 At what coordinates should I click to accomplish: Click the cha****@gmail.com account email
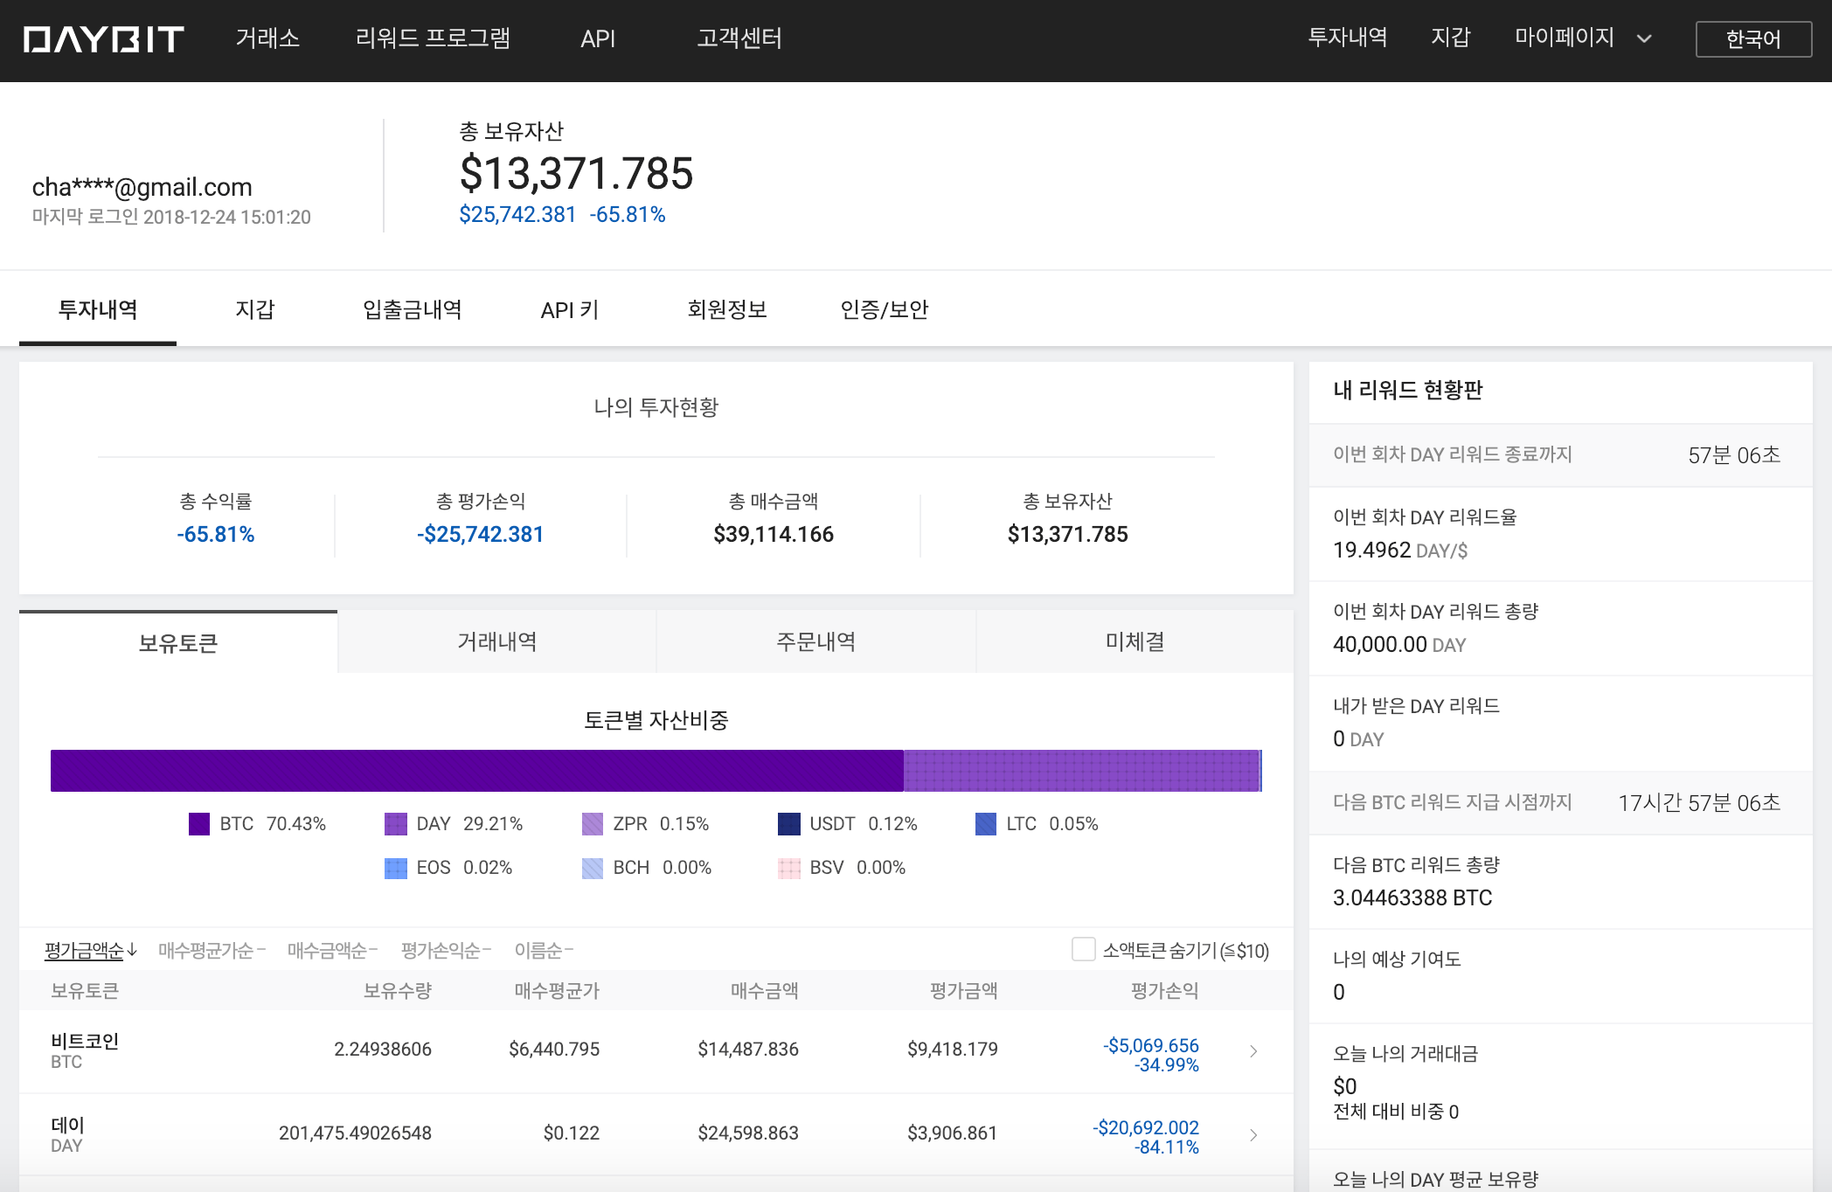tap(142, 186)
